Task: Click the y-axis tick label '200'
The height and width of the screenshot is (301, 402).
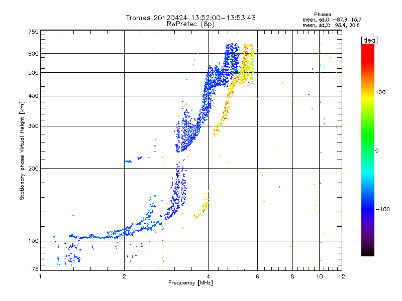Action: [x=33, y=169]
